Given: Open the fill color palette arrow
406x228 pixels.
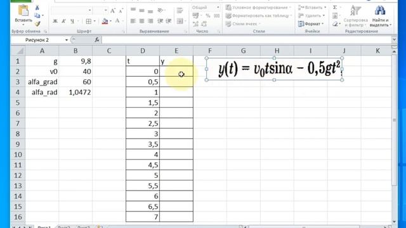Looking at the screenshot, I should pos(111,21).
